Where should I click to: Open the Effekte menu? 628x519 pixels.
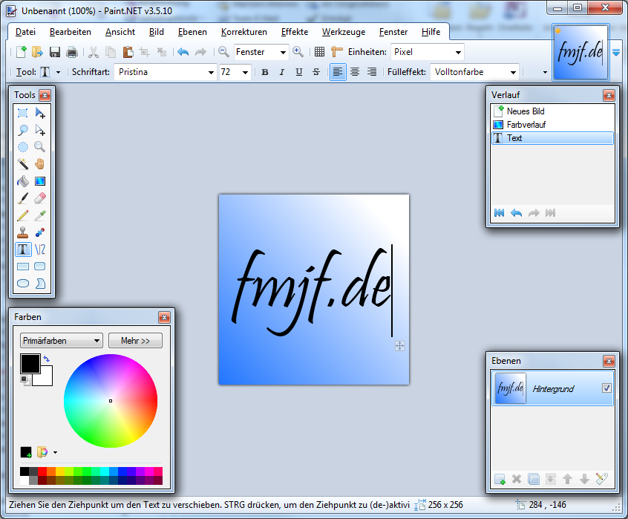(295, 32)
